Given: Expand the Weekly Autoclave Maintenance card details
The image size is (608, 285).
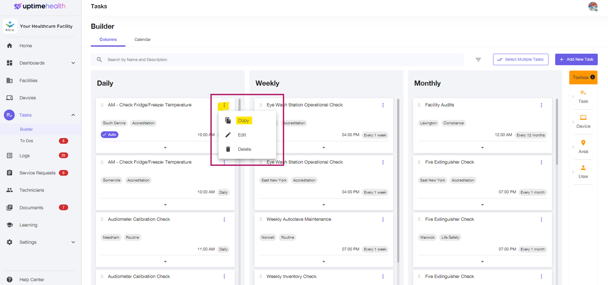Looking at the screenshot, I should [x=324, y=262].
